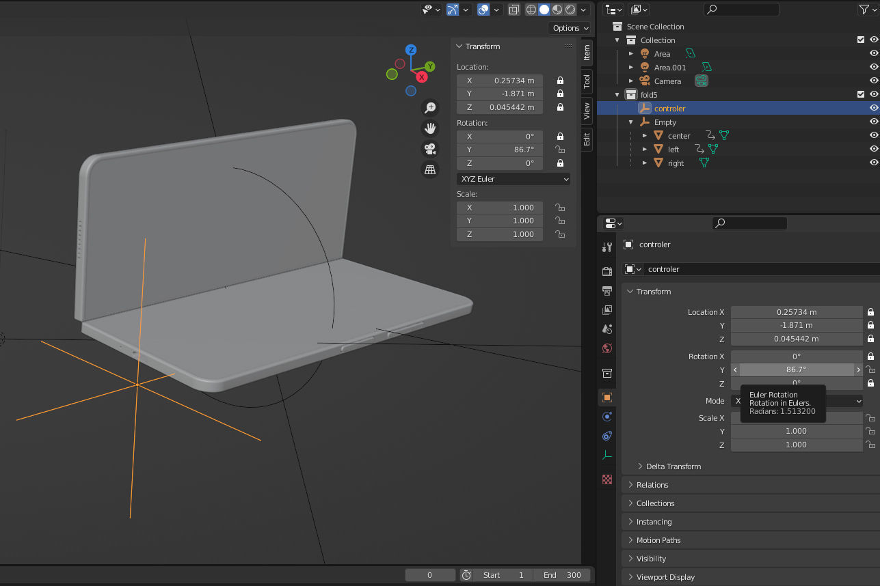
Task: Select rendered viewport shading
Action: pos(570,10)
